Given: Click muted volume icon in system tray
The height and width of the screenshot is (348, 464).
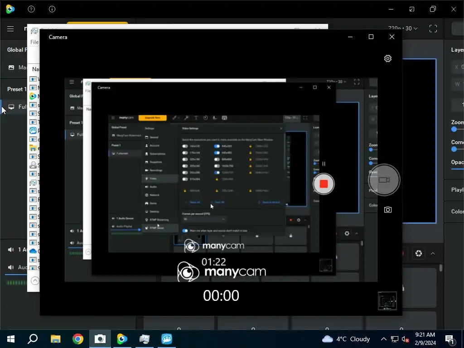Looking at the screenshot, I should pyautogui.click(x=405, y=339).
